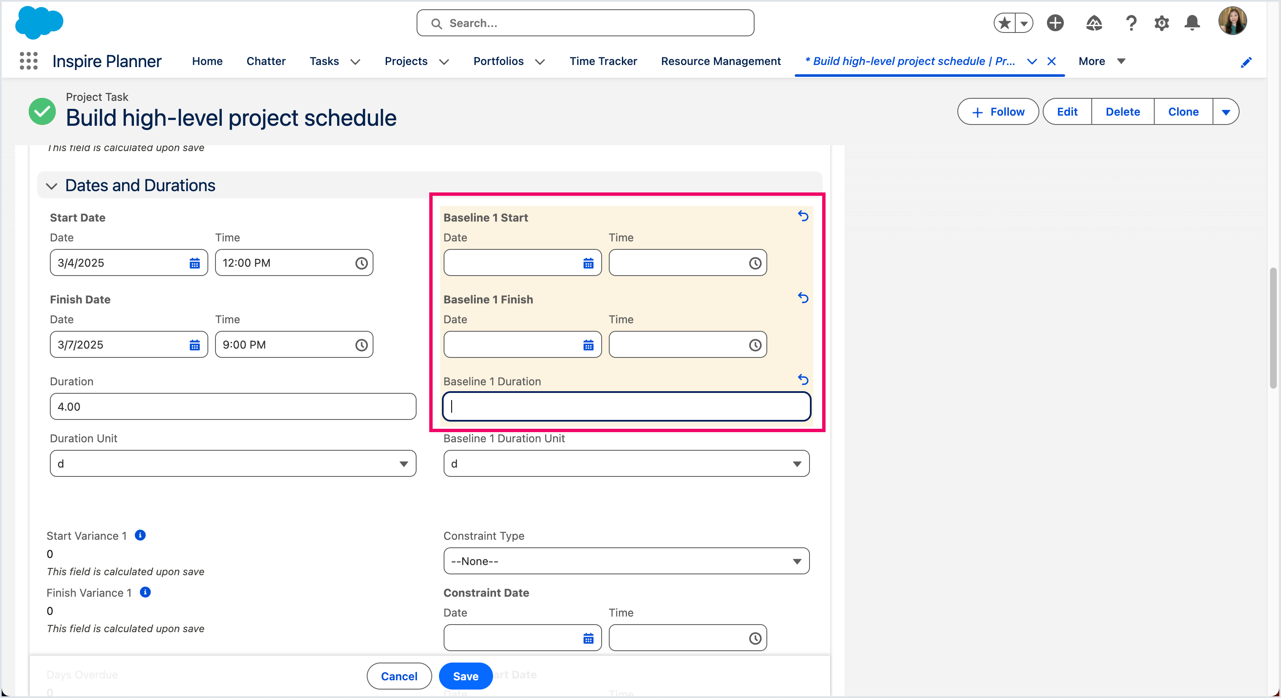Show the Start Variance 1 info tooltip

(140, 535)
